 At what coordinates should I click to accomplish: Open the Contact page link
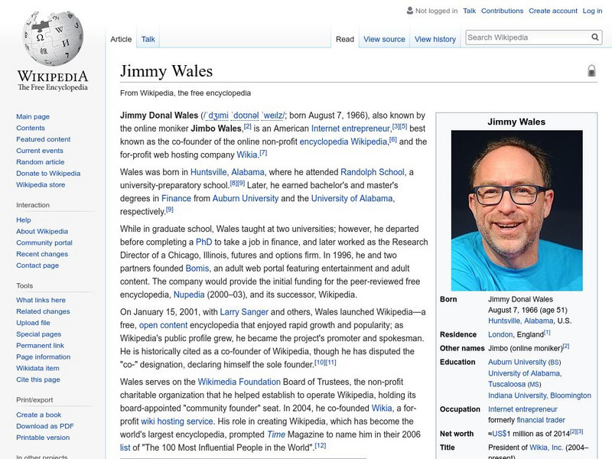click(x=37, y=265)
